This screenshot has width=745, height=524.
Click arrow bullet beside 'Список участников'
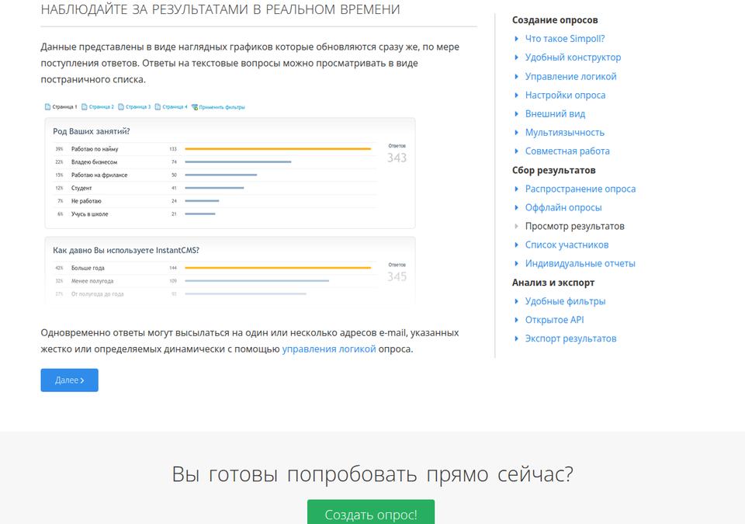click(x=517, y=245)
